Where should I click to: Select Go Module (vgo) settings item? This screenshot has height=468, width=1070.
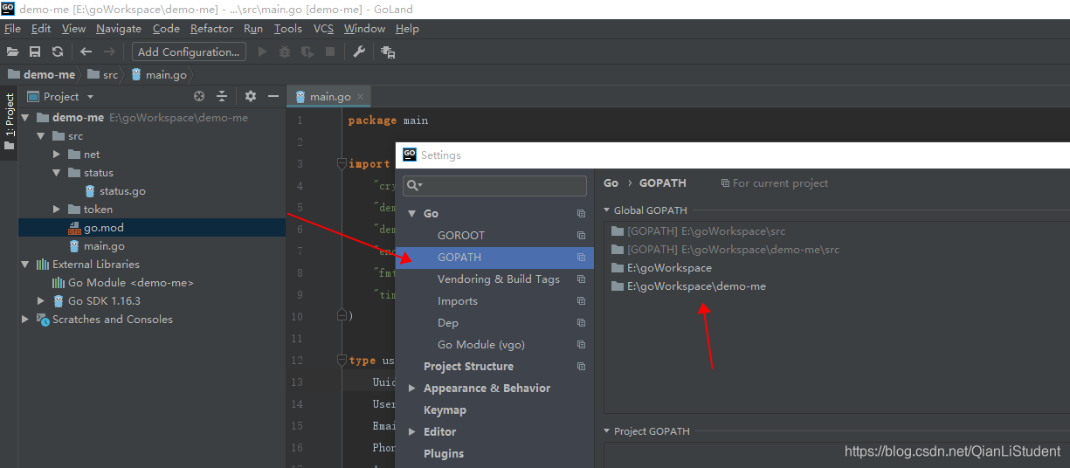pyautogui.click(x=481, y=345)
